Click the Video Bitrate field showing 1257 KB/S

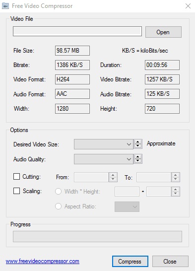point(162,79)
